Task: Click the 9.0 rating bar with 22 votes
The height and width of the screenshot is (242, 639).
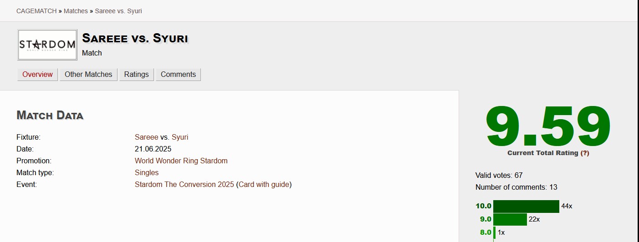Action: [x=510, y=219]
